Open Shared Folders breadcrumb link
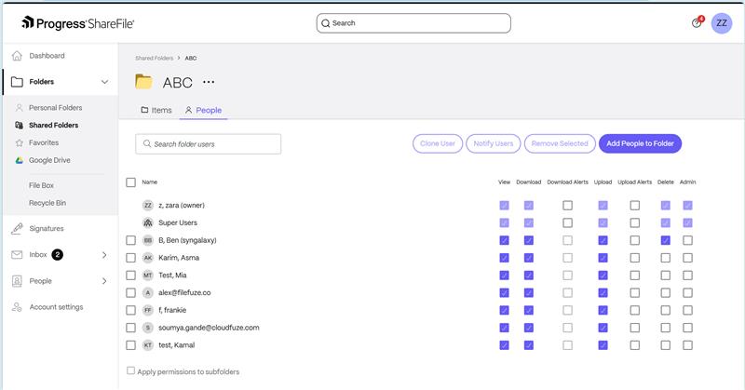The width and height of the screenshot is (745, 390). [x=154, y=58]
